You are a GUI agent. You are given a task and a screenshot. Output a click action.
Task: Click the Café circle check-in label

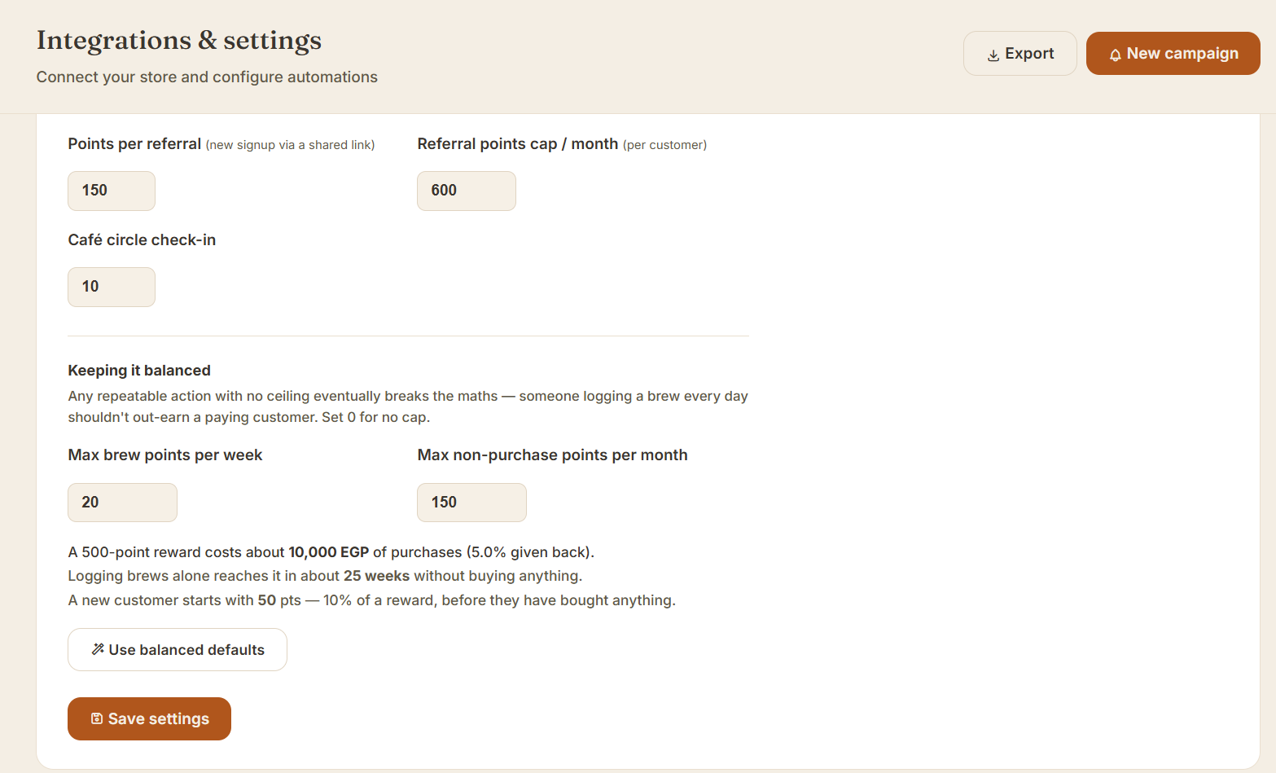(142, 240)
